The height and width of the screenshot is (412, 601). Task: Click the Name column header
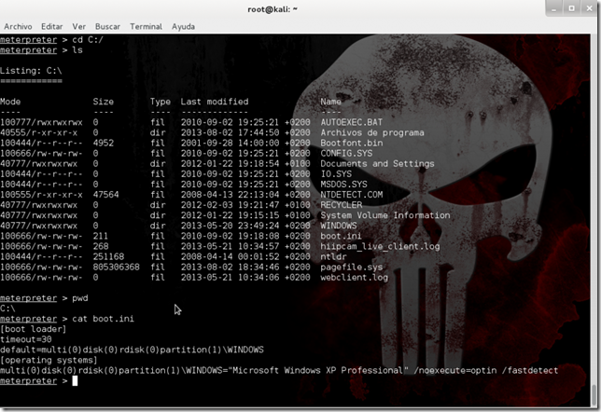pyautogui.click(x=330, y=102)
